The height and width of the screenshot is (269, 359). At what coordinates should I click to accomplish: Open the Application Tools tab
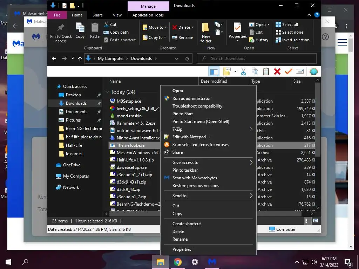pos(148,15)
